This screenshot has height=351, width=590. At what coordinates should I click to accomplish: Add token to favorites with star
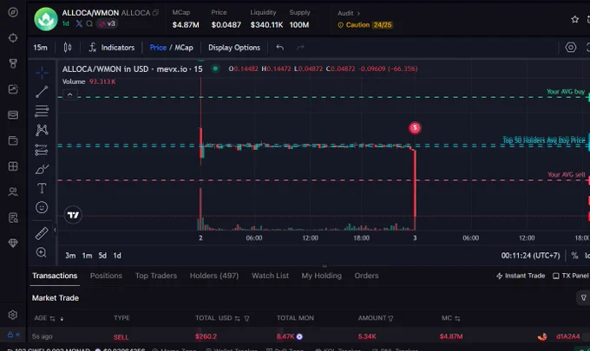(x=575, y=19)
